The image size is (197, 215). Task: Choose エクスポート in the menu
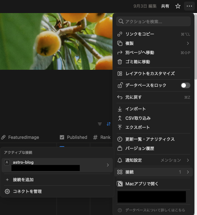tap(137, 127)
